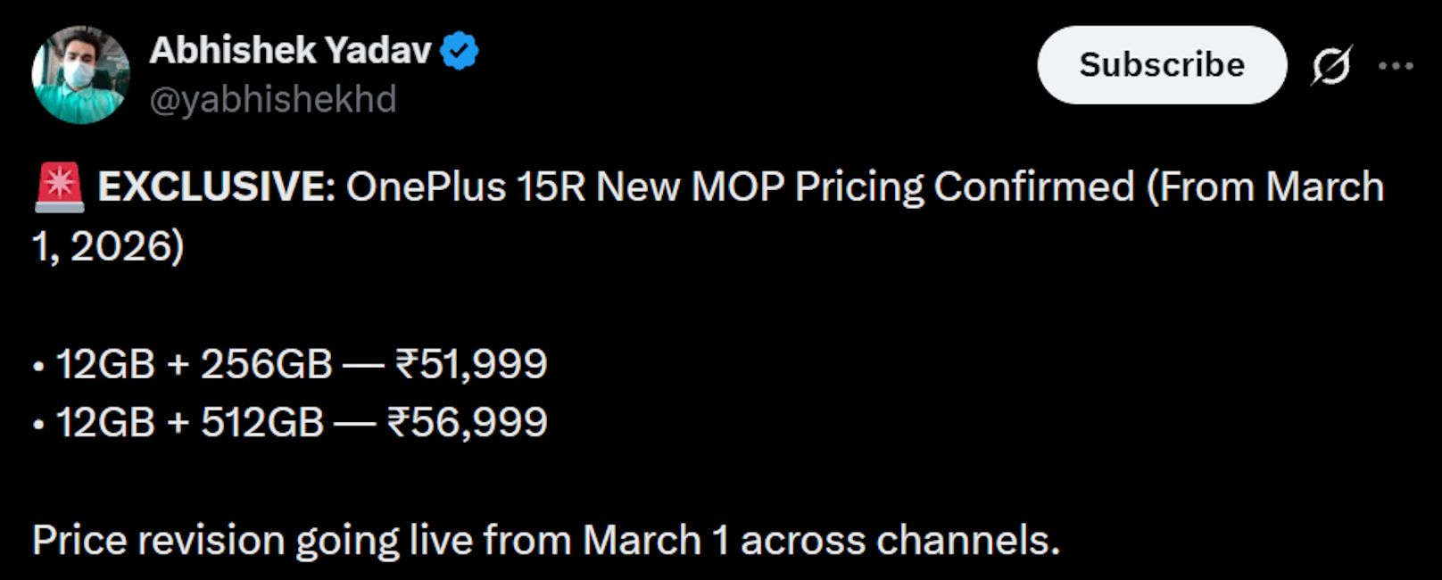1442x580 pixels.
Task: Open the Grok explain-post icon
Action: click(x=1330, y=65)
